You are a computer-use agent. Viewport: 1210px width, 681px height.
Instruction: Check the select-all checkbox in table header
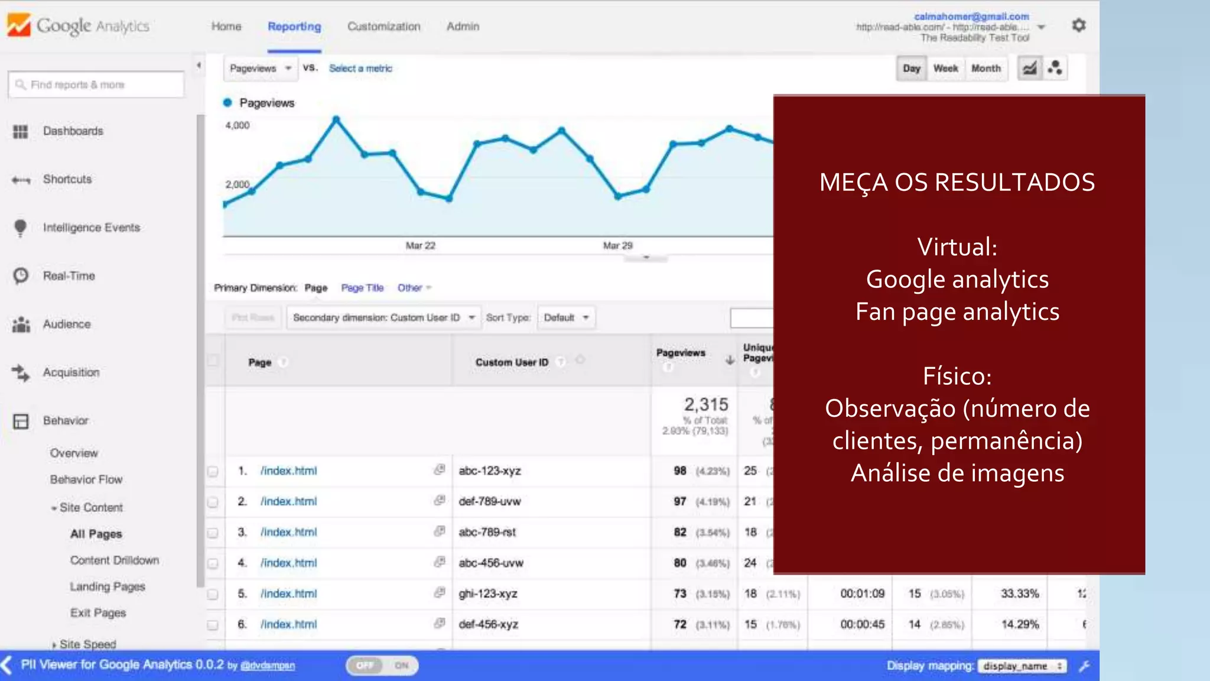pos(213,361)
